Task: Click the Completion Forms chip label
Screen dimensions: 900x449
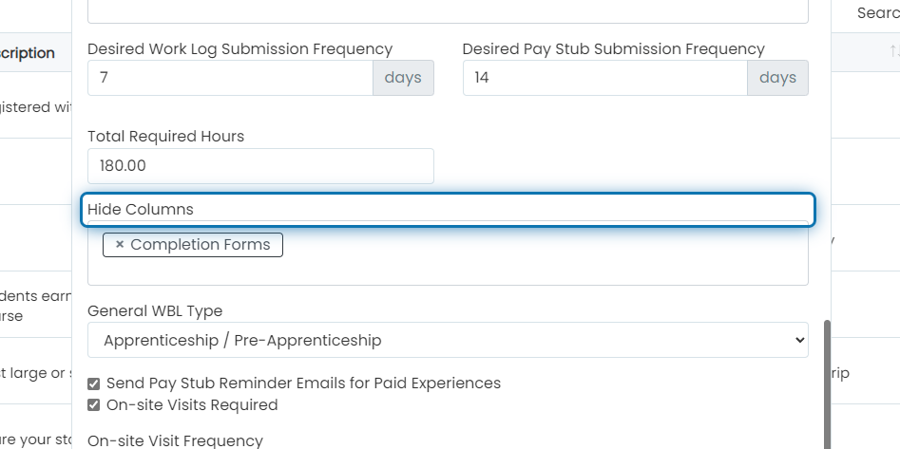Action: click(x=200, y=244)
